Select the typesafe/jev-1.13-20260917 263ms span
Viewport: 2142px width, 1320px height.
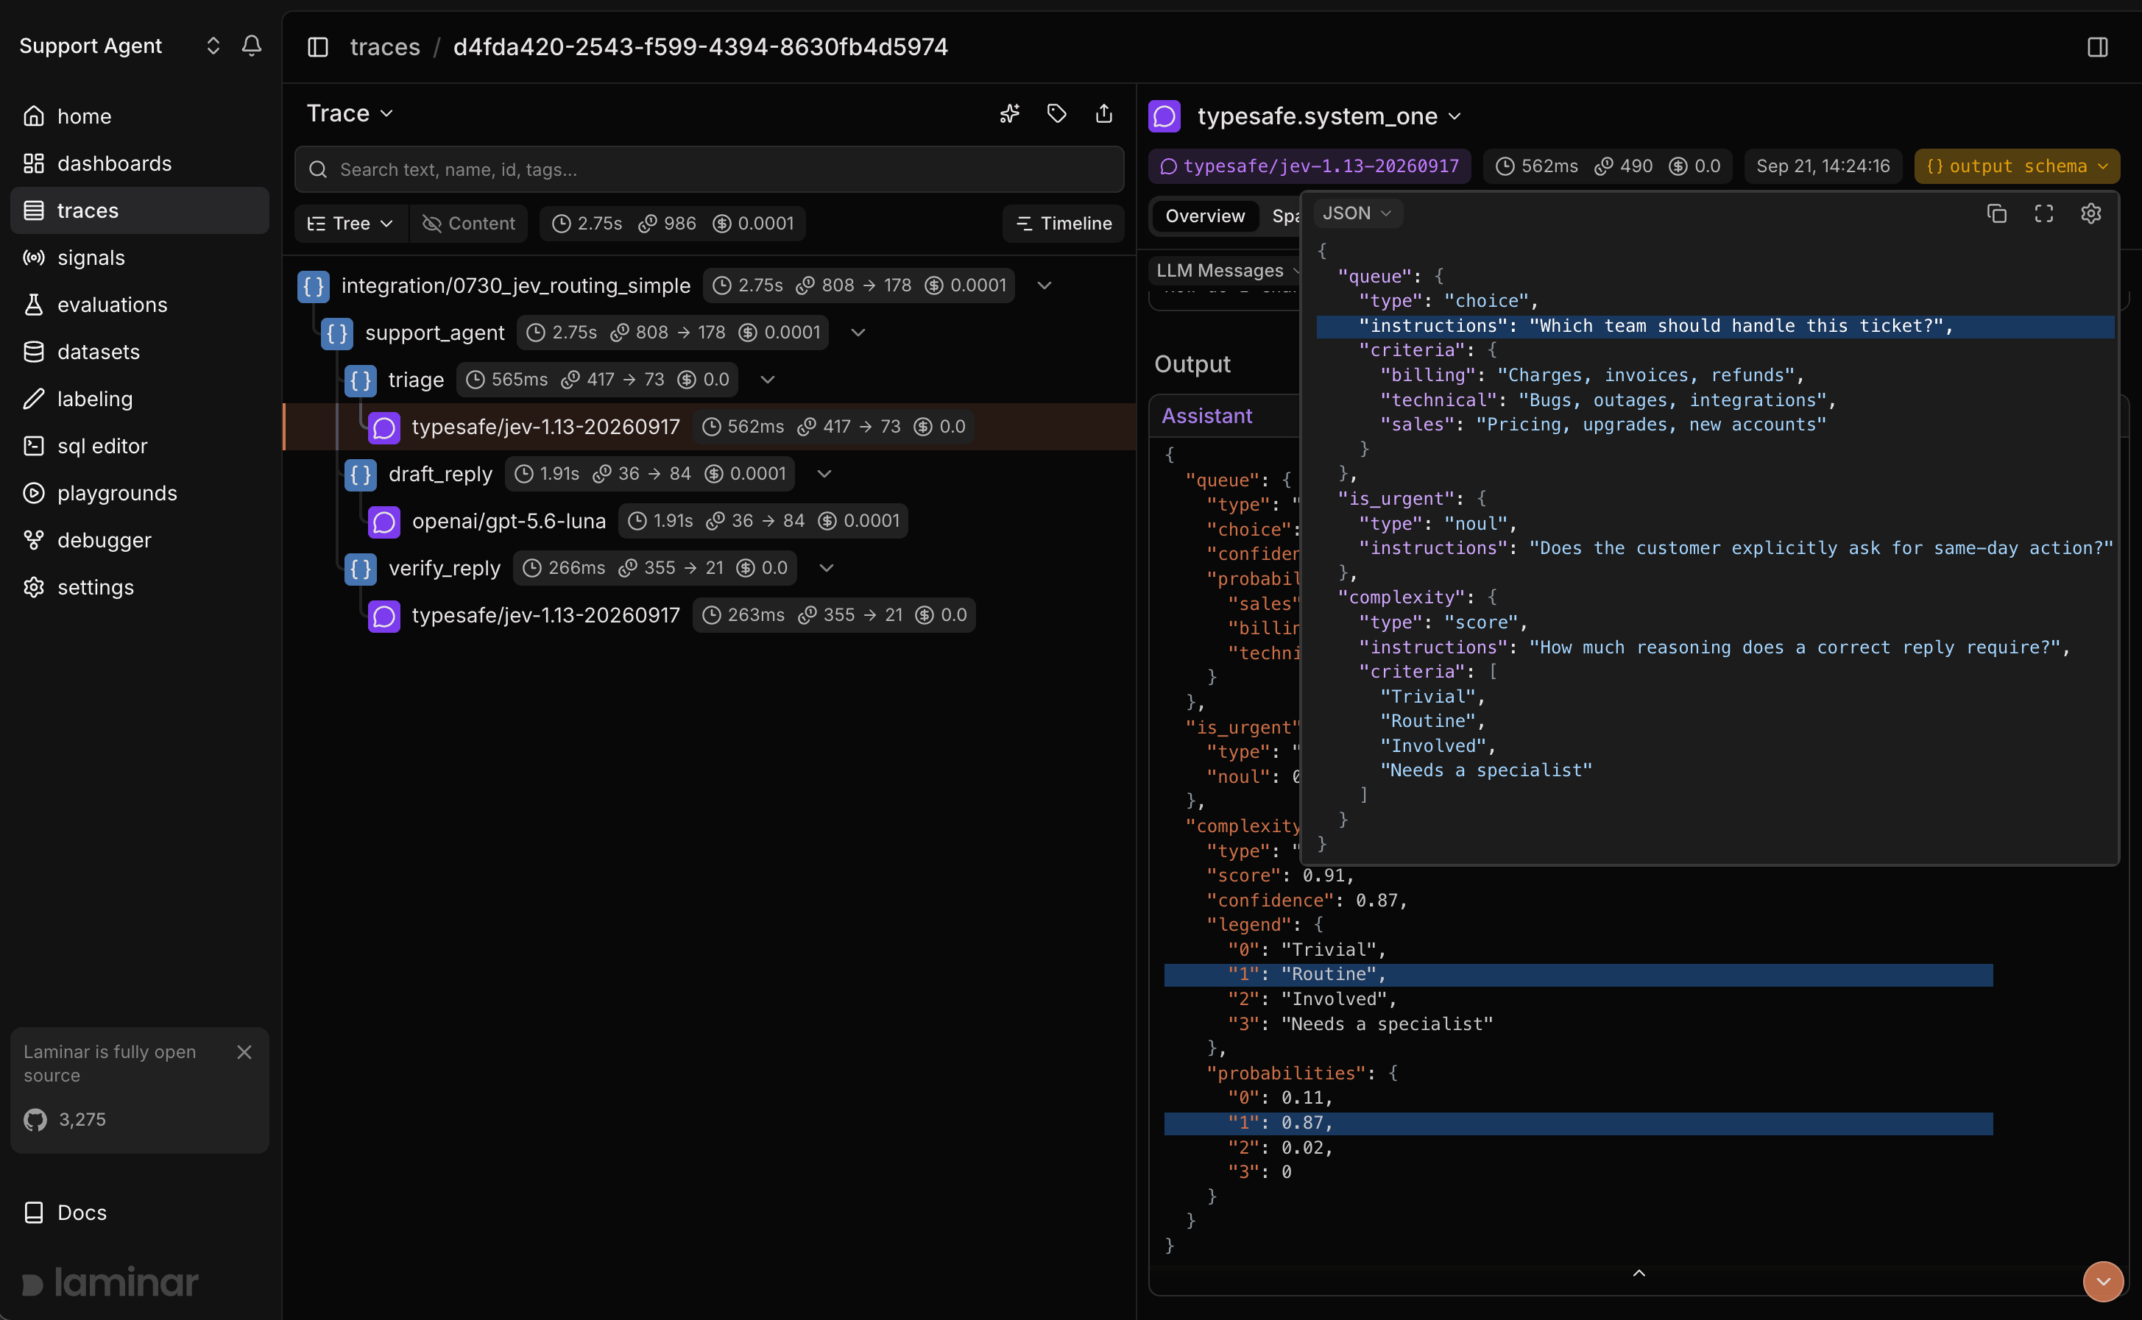[x=709, y=615]
